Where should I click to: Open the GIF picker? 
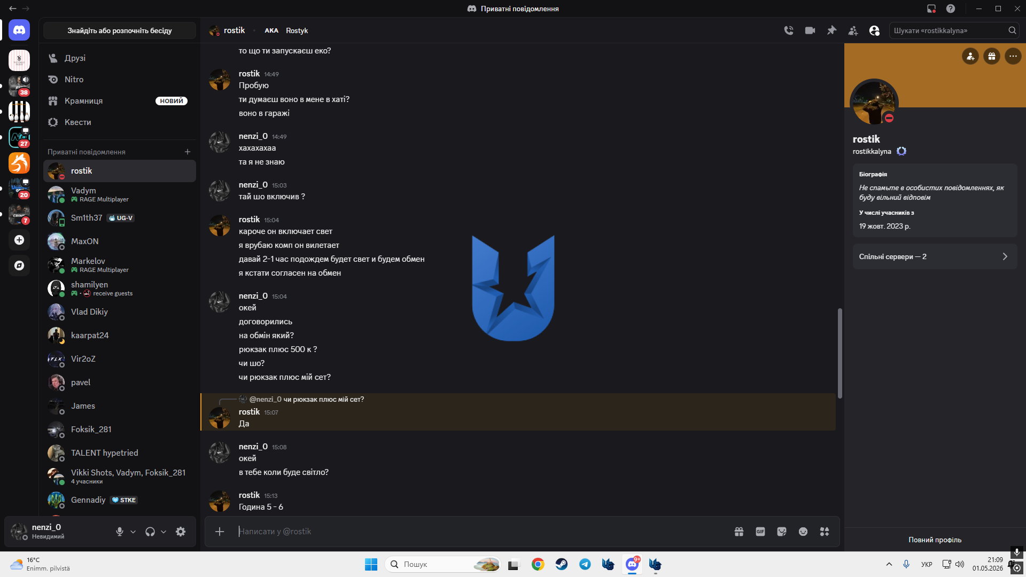760,532
